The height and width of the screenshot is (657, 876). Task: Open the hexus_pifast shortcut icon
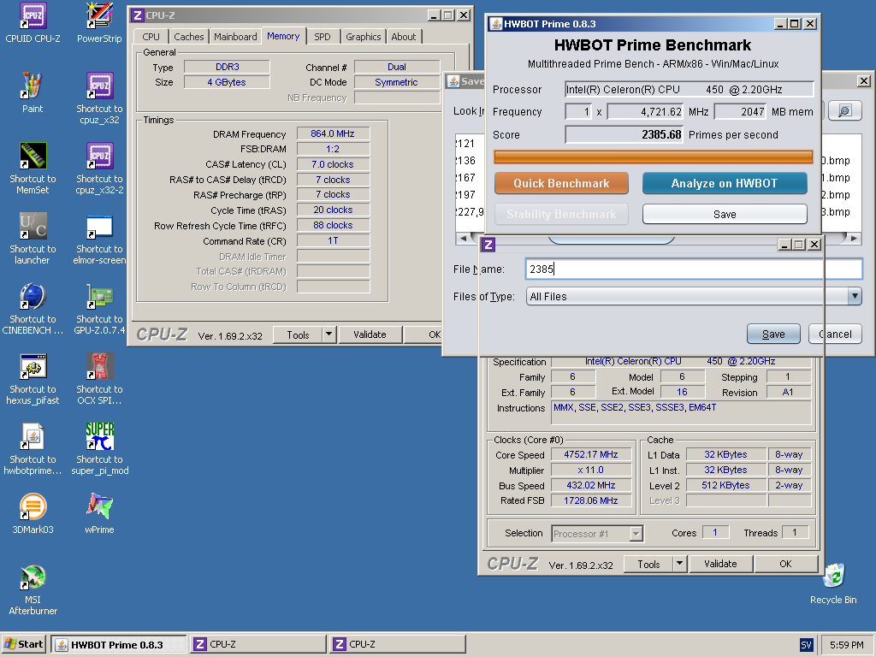tap(33, 378)
